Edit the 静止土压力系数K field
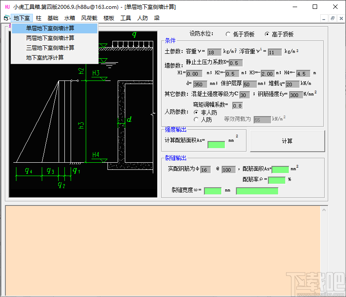 click(236, 63)
